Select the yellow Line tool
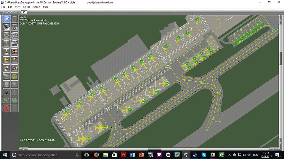The image size is (284, 159). [6, 100]
